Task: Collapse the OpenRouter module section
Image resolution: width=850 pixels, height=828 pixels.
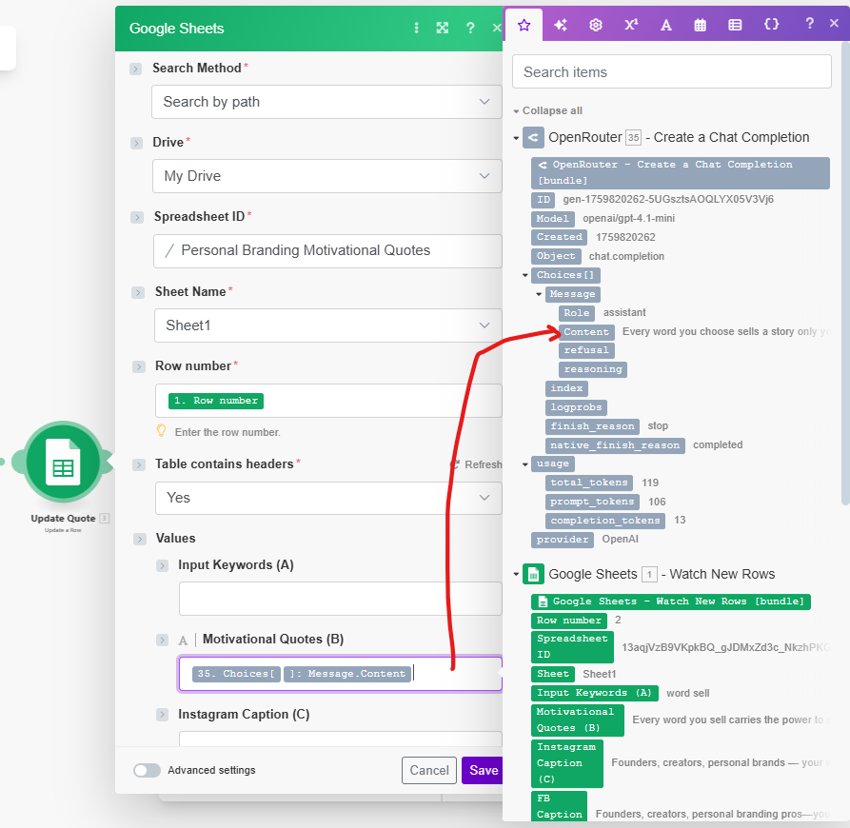Action: click(516, 138)
